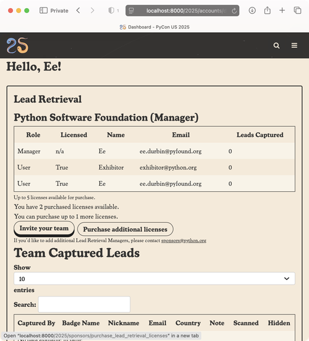Sort leads by Captured By column
This screenshot has width=309, height=341.
36,323
